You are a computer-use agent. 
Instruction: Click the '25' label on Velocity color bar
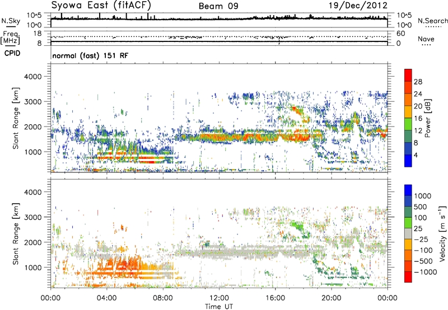click(x=418, y=229)
